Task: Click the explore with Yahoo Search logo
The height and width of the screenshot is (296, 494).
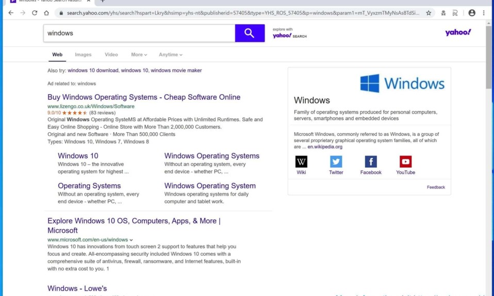Action: [289, 33]
